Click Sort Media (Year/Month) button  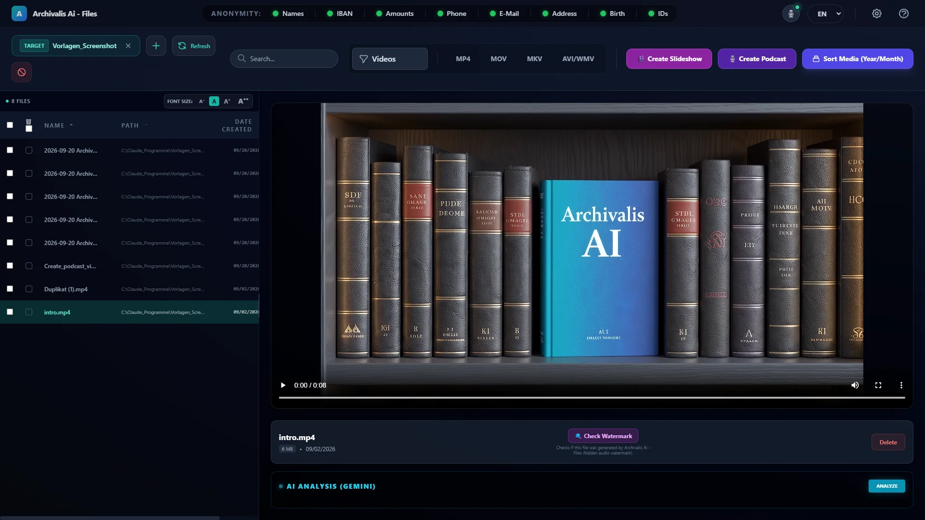[858, 59]
